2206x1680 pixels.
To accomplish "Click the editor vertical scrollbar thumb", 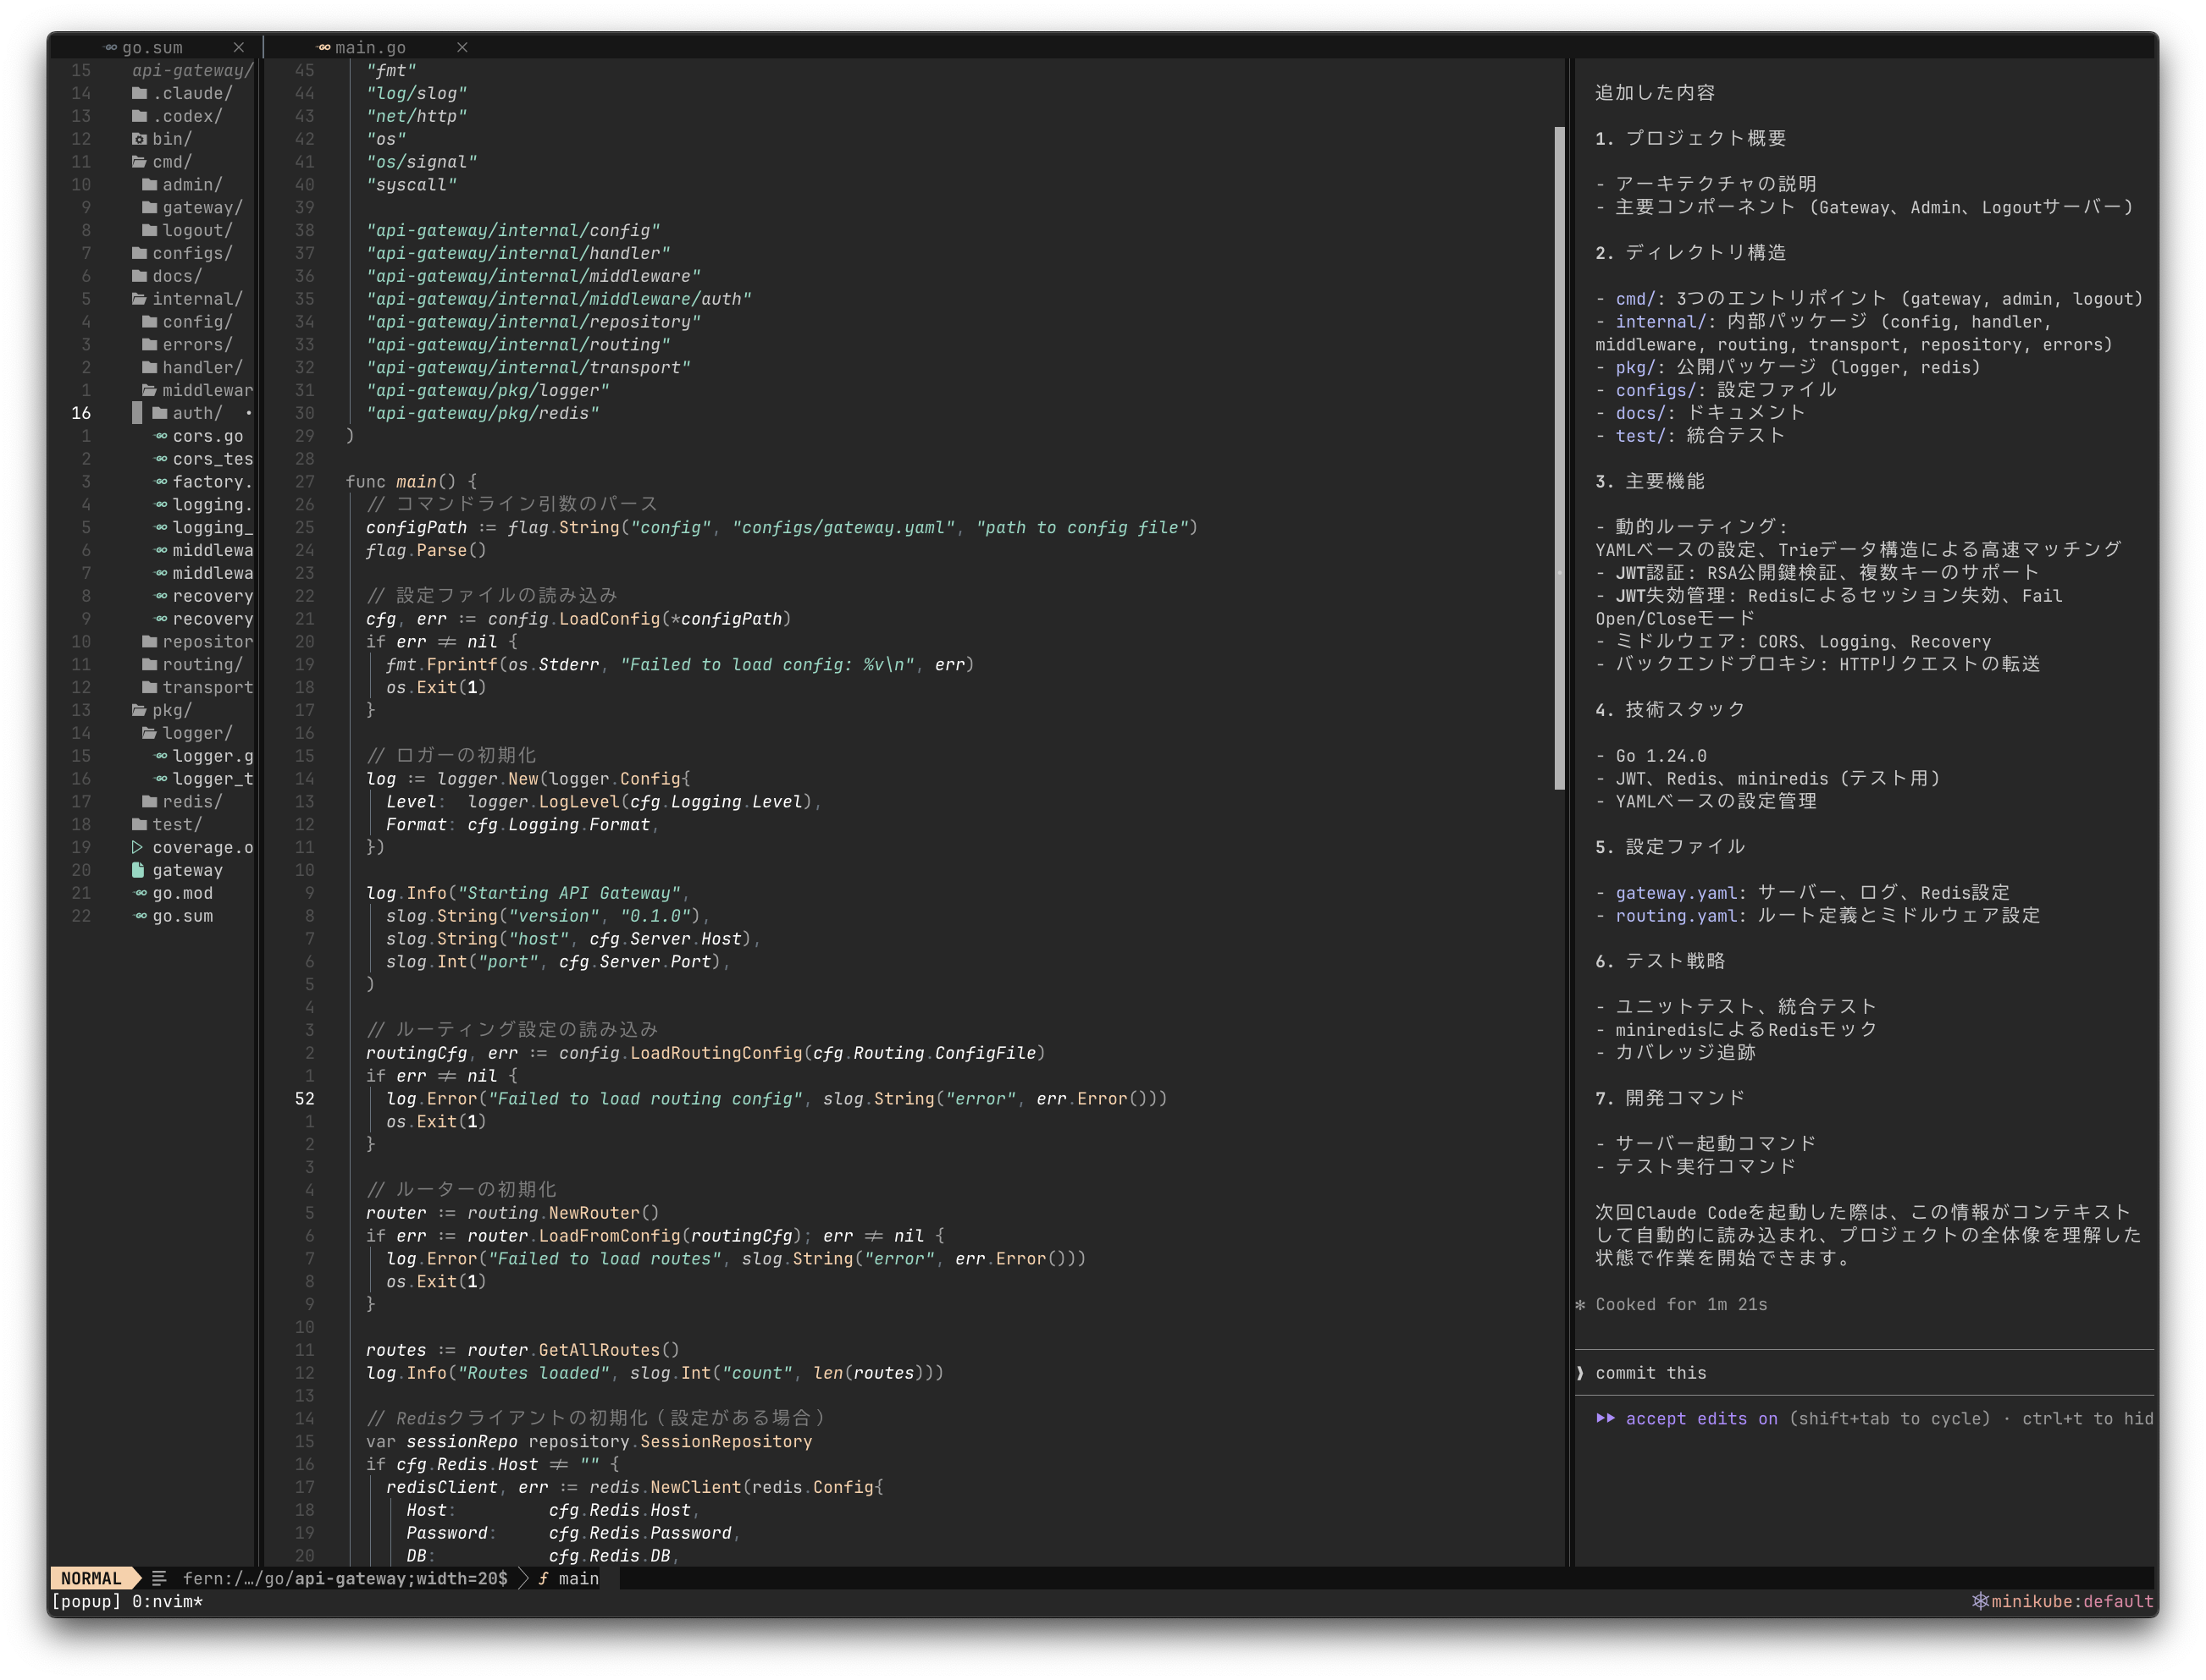I will point(1559,456).
